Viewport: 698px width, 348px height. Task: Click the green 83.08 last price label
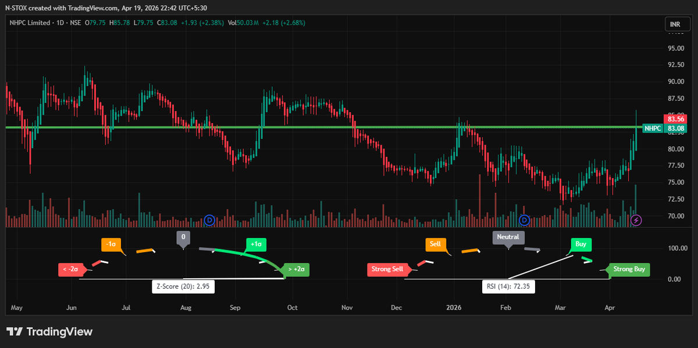(675, 128)
